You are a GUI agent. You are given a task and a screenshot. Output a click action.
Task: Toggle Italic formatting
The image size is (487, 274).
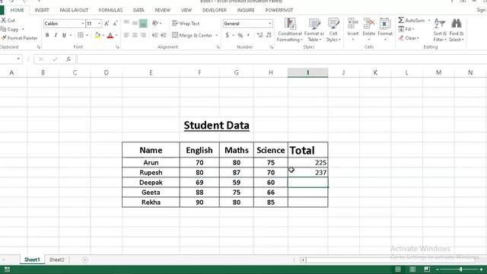pos(56,35)
